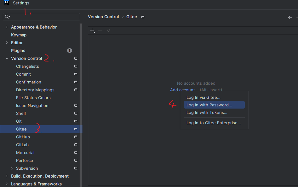Click the plus Add account toolbar icon
The image size is (298, 187).
(92, 30)
